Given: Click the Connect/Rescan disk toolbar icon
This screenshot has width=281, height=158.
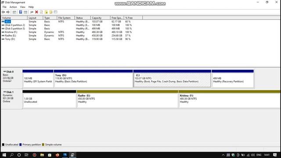Looking at the screenshot, I should point(32,12).
